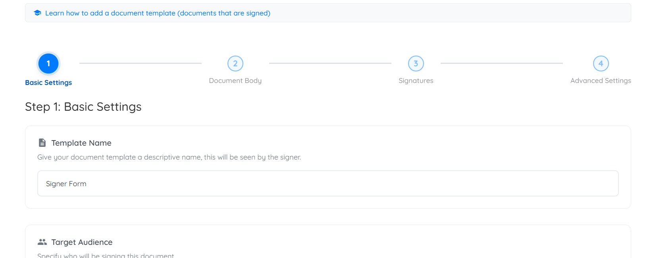
Task: Click the progress line between steps 2 and 3
Action: (330, 63)
